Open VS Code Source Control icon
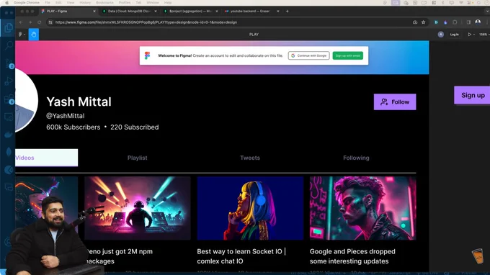 [x=9, y=63]
